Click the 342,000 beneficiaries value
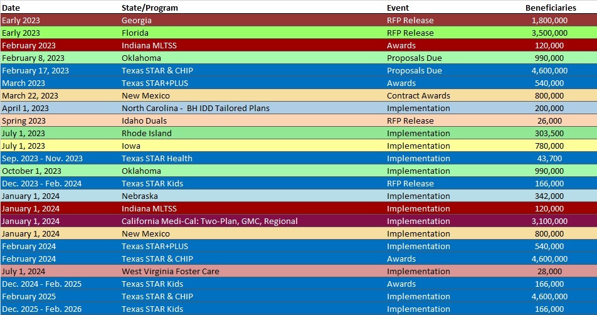 pos(549,196)
